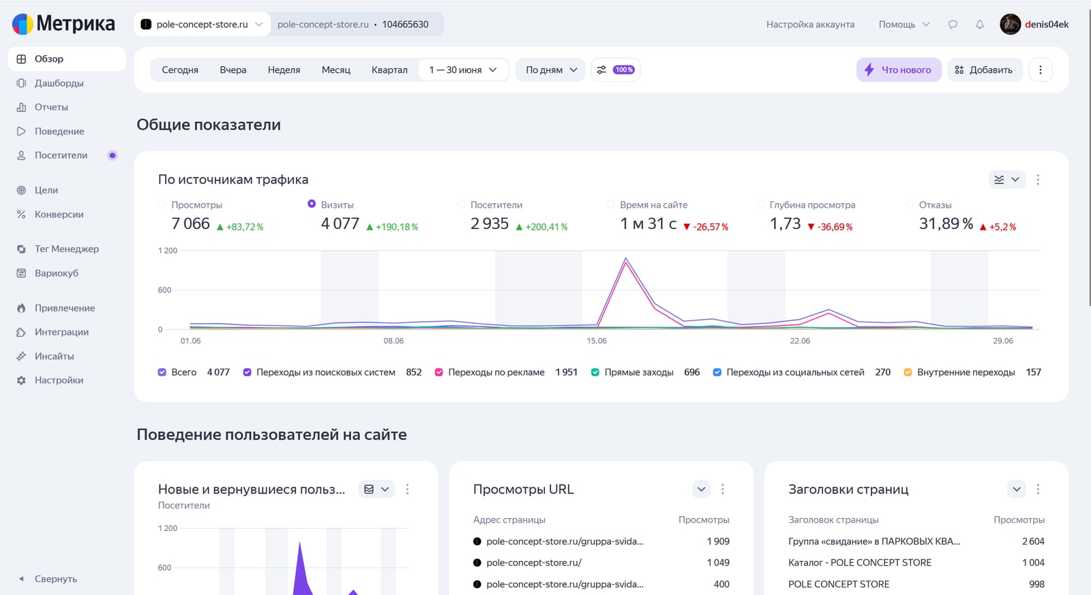Open Отчеты in the sidebar menu

[51, 107]
